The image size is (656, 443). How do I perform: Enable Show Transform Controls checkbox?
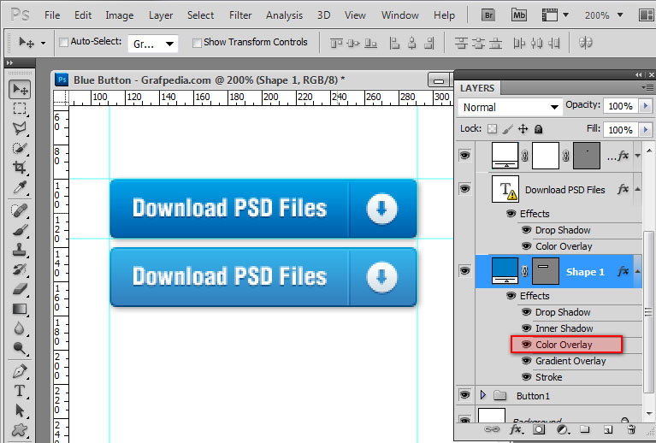[197, 43]
